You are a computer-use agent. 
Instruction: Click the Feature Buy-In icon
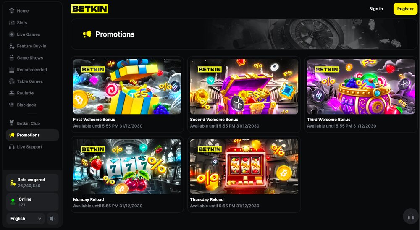point(11,46)
